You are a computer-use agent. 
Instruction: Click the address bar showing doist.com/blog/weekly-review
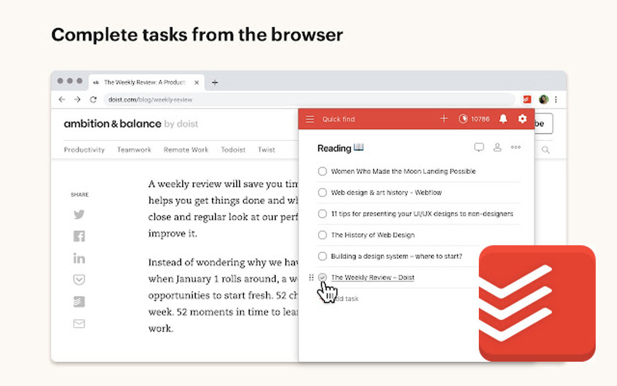coord(309,100)
